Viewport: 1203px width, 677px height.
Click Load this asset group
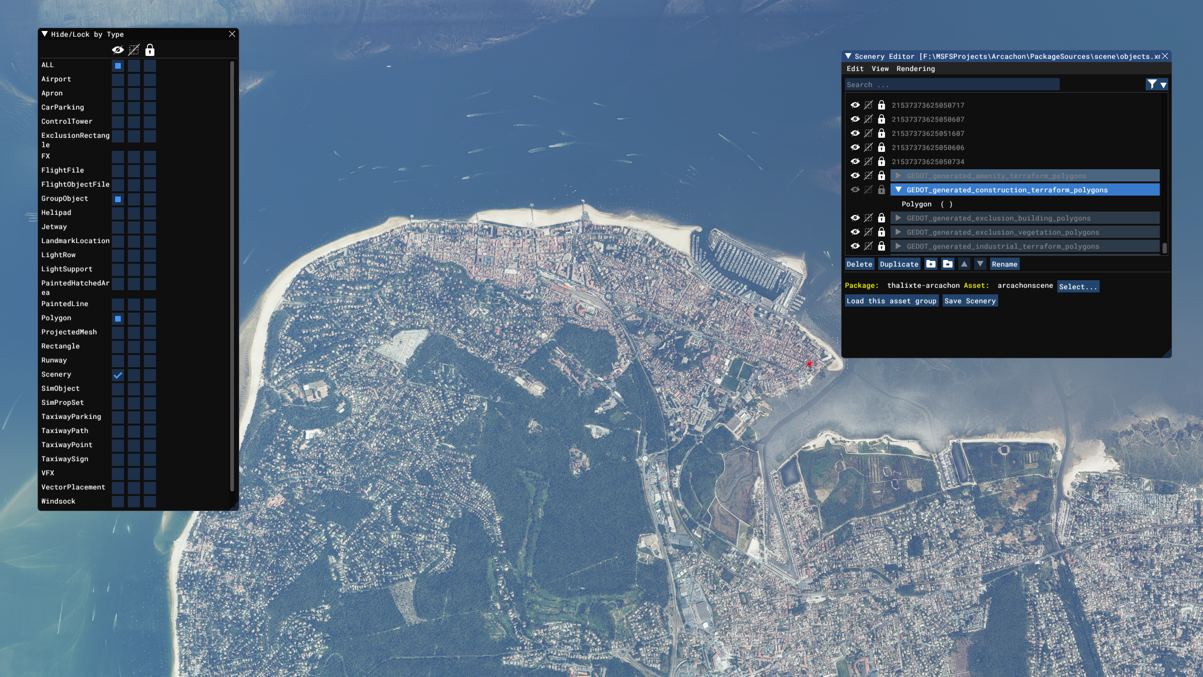(x=891, y=301)
